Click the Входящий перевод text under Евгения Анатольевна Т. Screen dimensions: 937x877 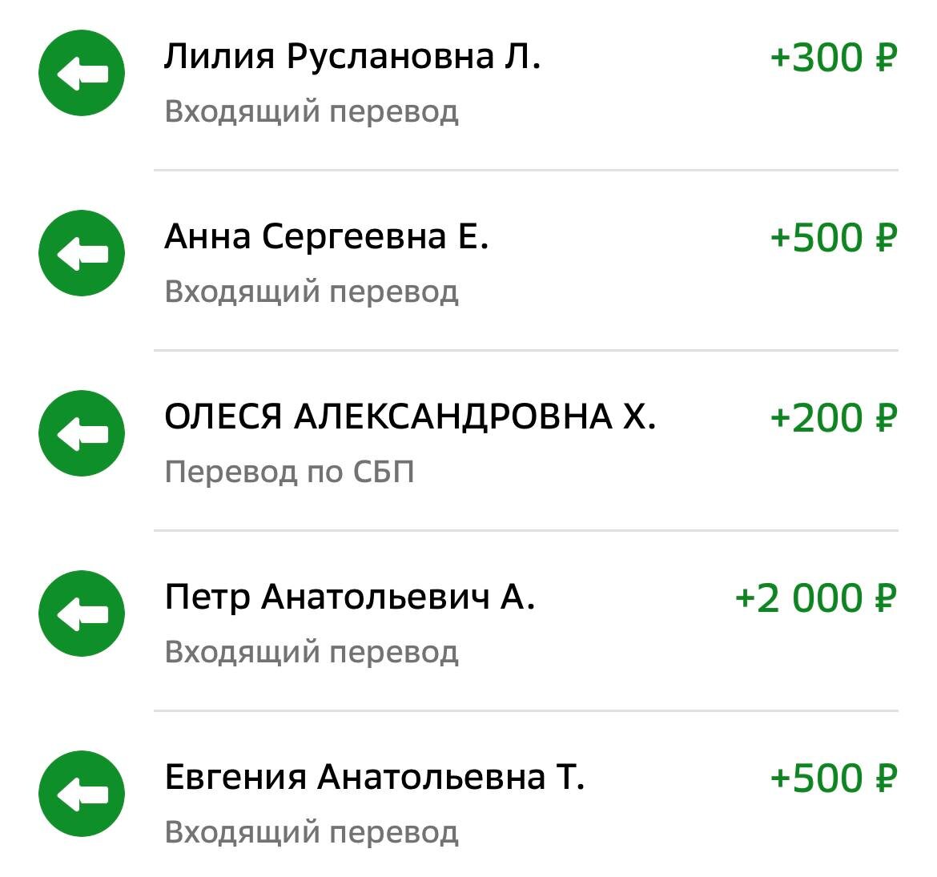(312, 831)
